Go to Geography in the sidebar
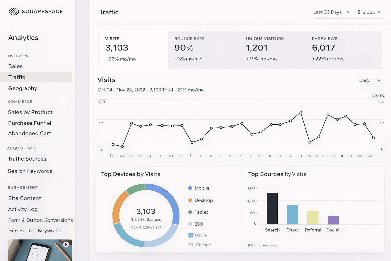This screenshot has width=391, height=261. point(23,88)
